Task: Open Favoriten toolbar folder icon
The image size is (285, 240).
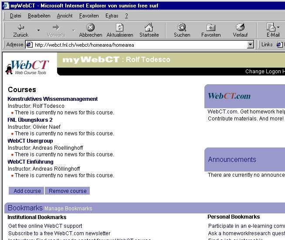Action: click(x=211, y=27)
